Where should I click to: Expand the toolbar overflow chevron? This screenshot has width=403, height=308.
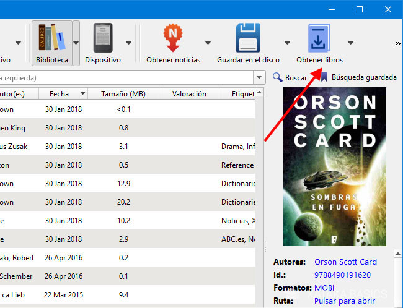[397, 43]
